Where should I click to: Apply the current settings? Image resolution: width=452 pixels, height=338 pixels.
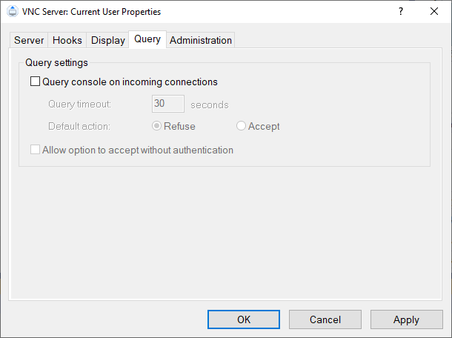(407, 319)
